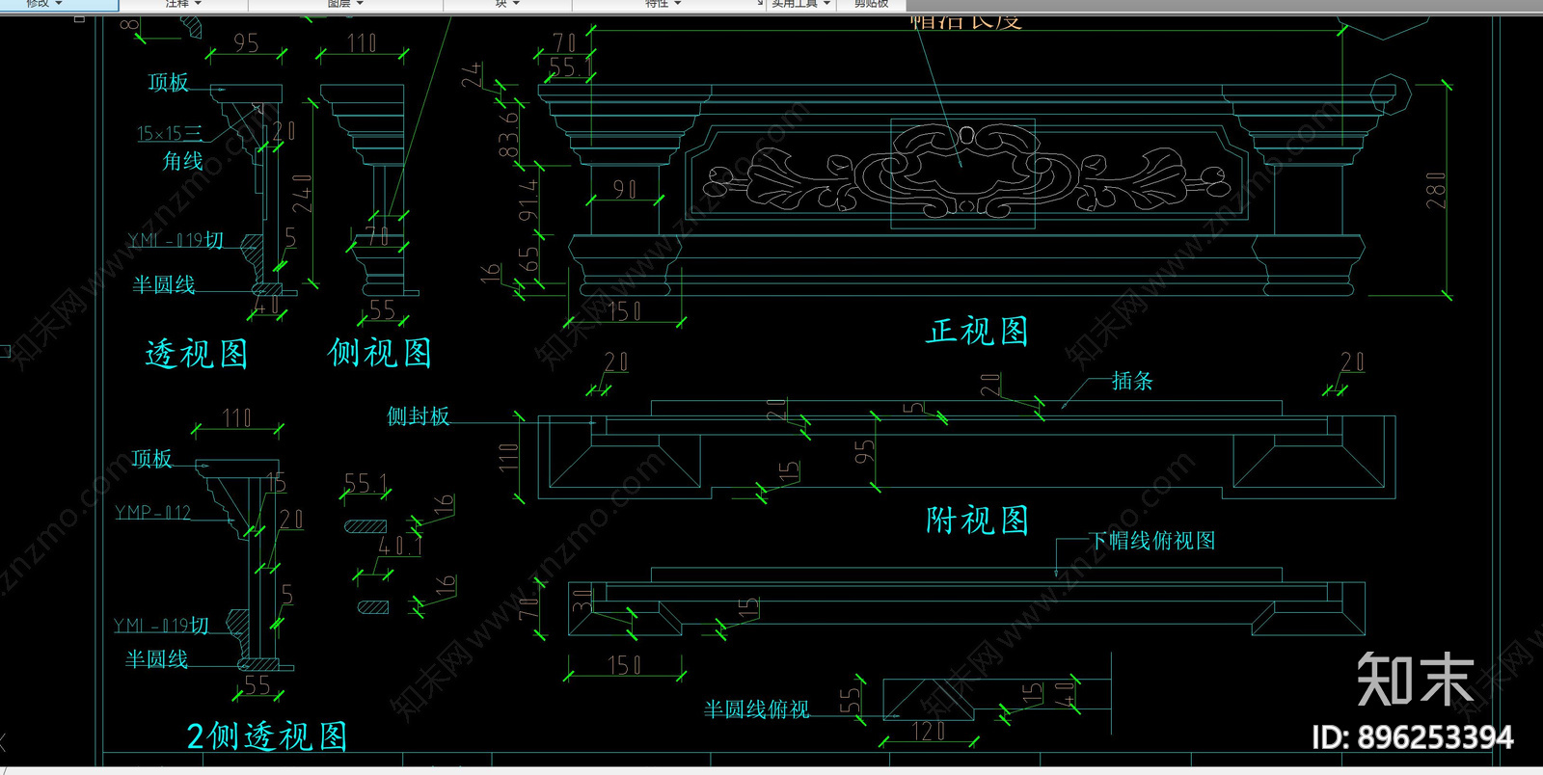Select the 角线 annotation label
This screenshot has width=1543, height=775.
183,160
